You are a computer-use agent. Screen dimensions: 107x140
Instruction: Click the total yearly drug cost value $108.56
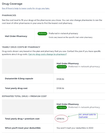click(x=60, y=88)
